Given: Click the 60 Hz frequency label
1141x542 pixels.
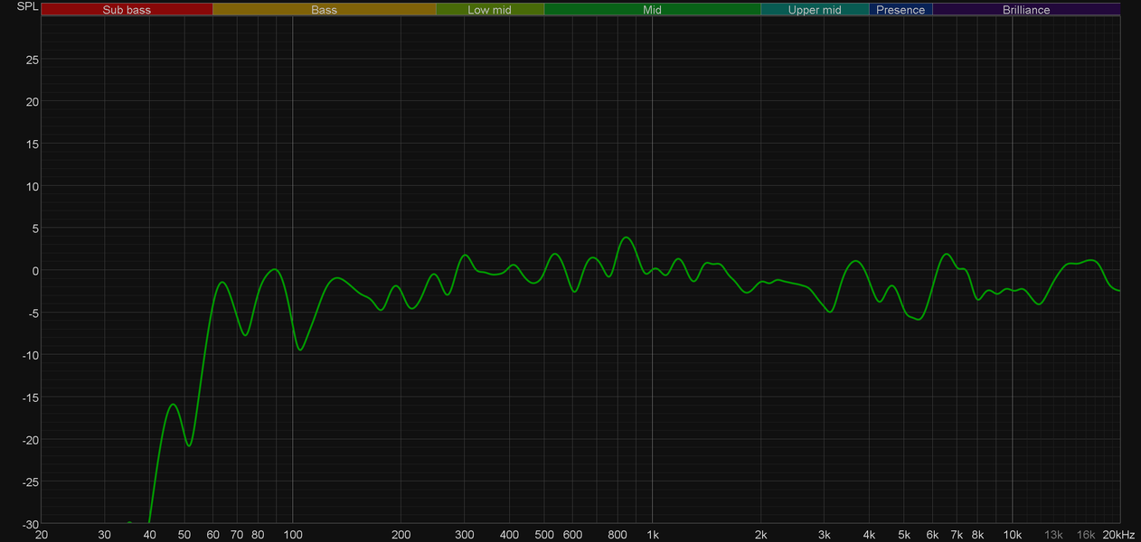Looking at the screenshot, I should [x=212, y=535].
